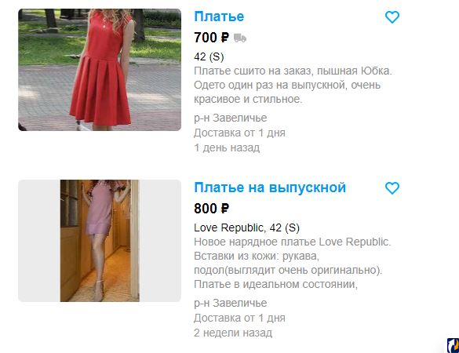Click the 2 недели назад timestamp
Viewport: 459px width, 353px height.
(x=233, y=333)
